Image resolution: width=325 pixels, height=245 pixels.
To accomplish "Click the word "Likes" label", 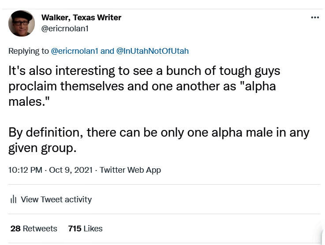I will [x=93, y=229].
